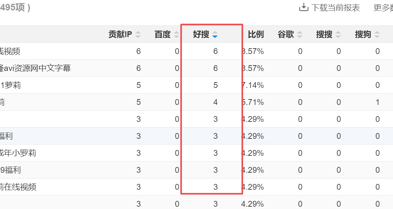Sort by 谷歌 column arrows
The image size is (393, 209).
(299, 34)
